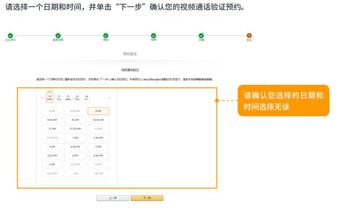The width and height of the screenshot is (341, 209).
Task: Choose the 2 PM time slot
Action: tap(52, 146)
